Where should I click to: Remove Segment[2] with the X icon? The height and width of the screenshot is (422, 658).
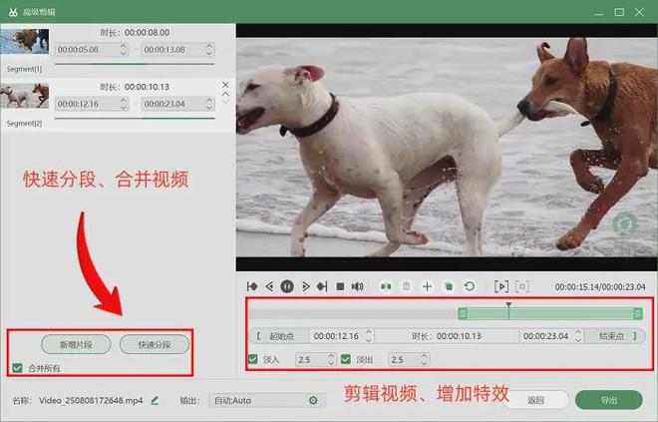(x=225, y=85)
